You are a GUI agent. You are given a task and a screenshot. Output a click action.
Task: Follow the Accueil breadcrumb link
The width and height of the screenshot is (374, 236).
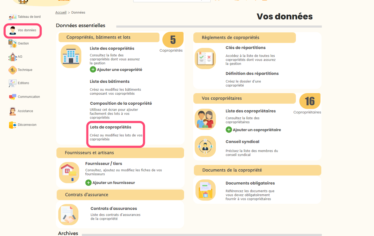[61, 13]
